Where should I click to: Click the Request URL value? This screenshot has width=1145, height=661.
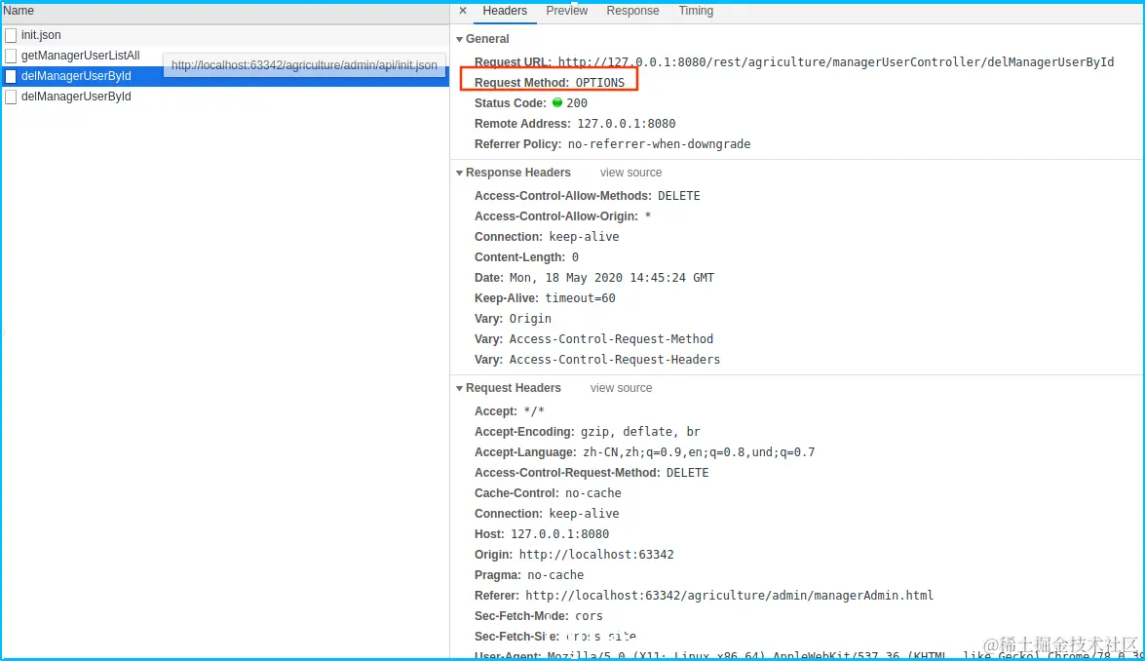coord(836,62)
